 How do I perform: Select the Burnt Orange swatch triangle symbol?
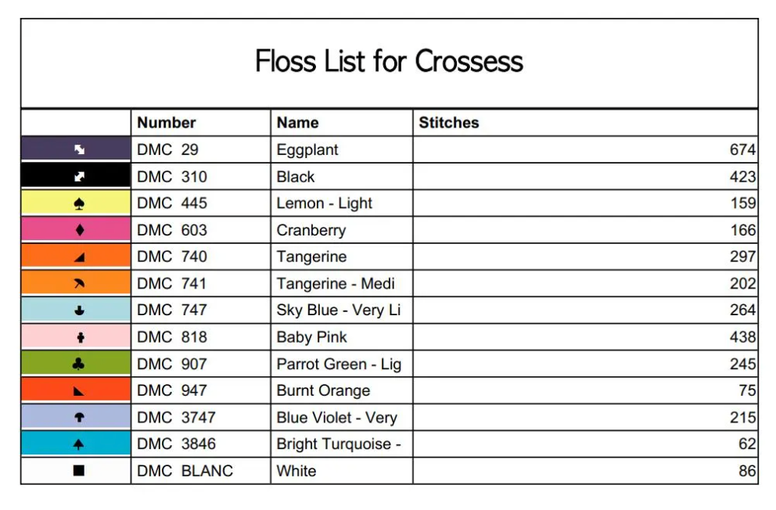(x=79, y=390)
